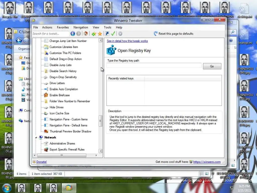Select 'Folder View Number to Remember' tweak
Image resolution: width=257 pixels, height=193 pixels.
point(70,101)
